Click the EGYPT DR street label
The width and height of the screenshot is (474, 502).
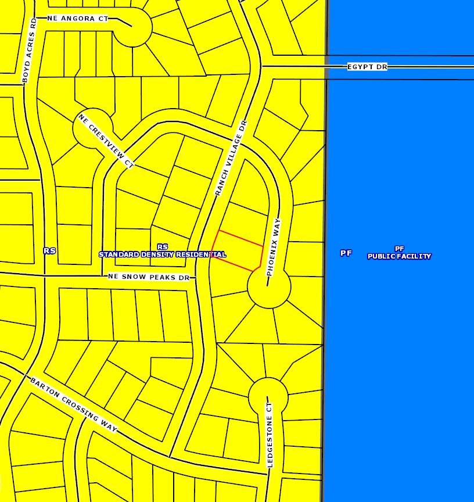coord(368,67)
